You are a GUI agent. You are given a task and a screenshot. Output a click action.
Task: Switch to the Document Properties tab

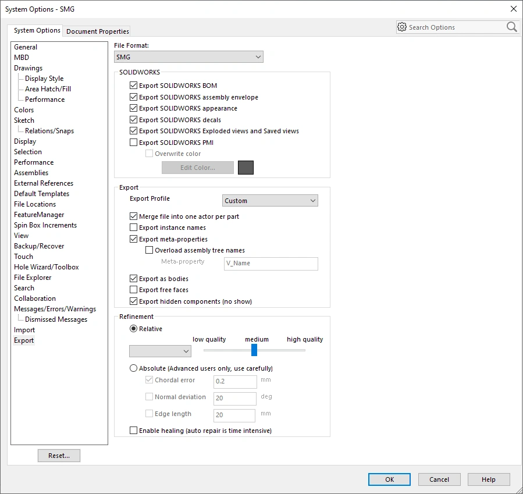coord(97,31)
